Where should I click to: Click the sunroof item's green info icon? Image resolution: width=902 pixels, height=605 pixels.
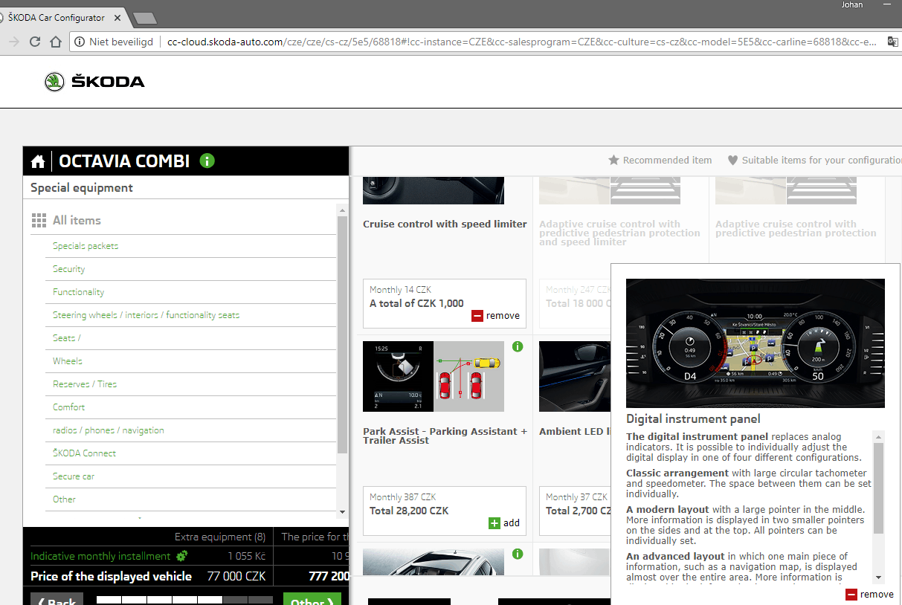click(518, 554)
